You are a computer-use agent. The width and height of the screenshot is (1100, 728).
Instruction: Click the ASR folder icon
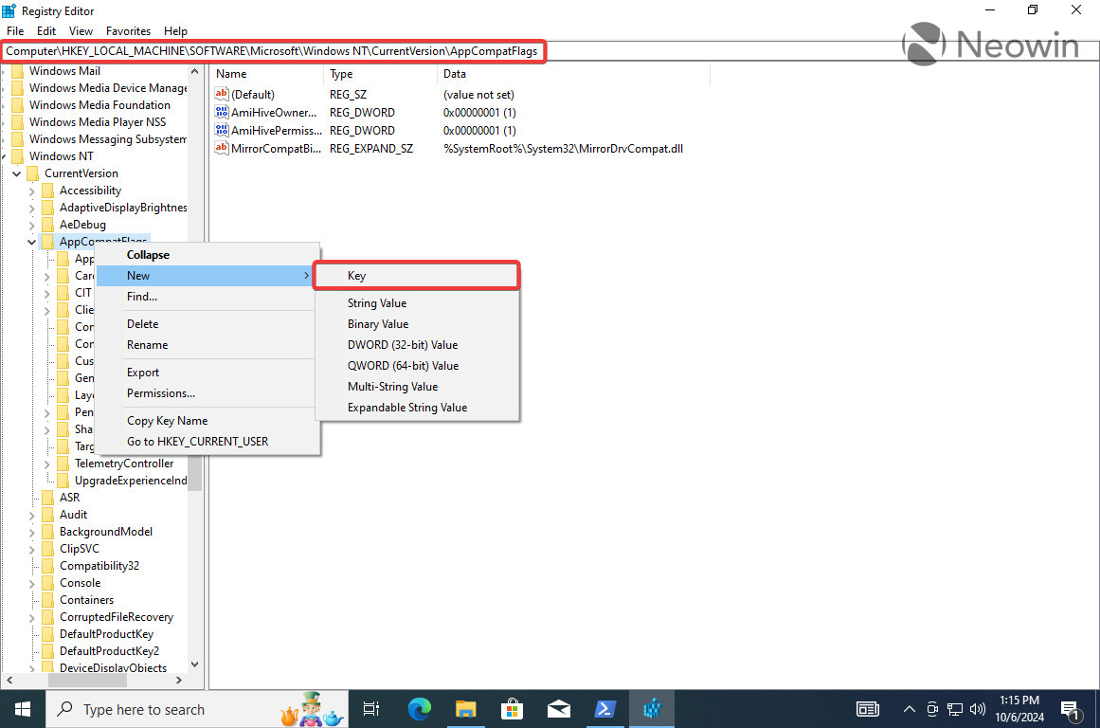coord(47,498)
